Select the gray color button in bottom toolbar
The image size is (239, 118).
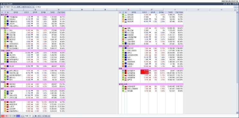click(14, 116)
